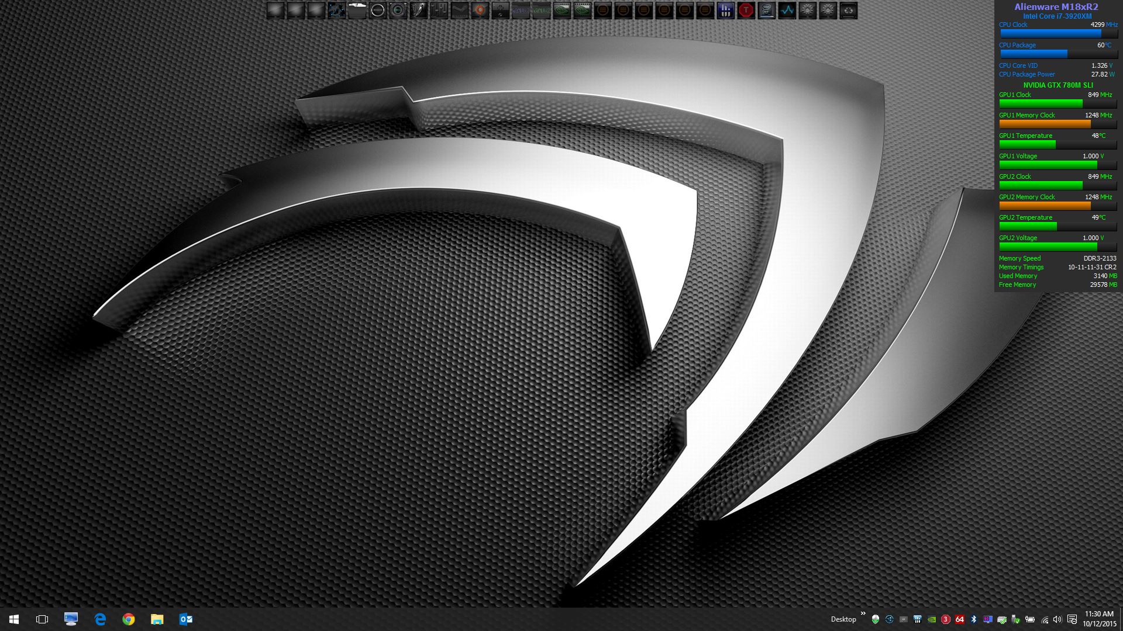
Task: Open the blue equalizer bars dock icon
Action: point(725,10)
